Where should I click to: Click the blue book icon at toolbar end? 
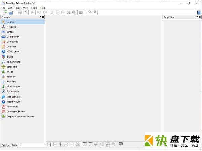click(199, 12)
